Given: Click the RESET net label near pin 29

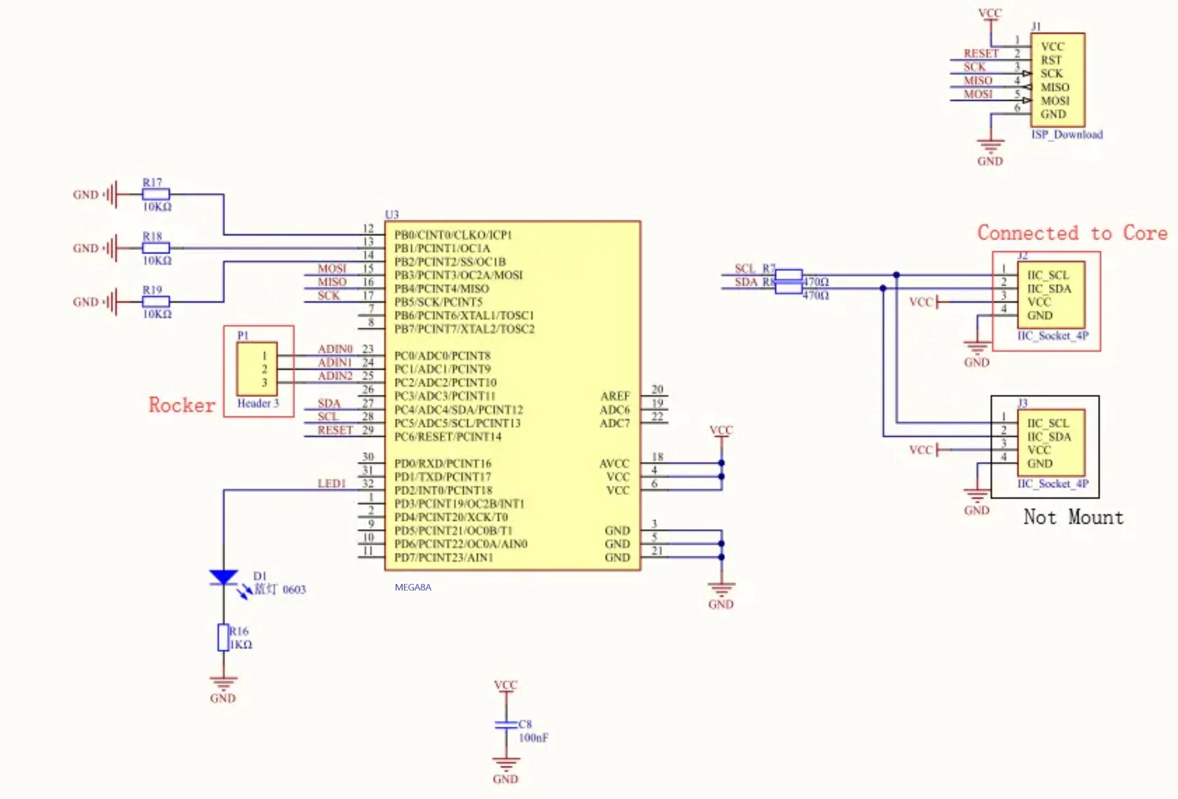Looking at the screenshot, I should (335, 430).
